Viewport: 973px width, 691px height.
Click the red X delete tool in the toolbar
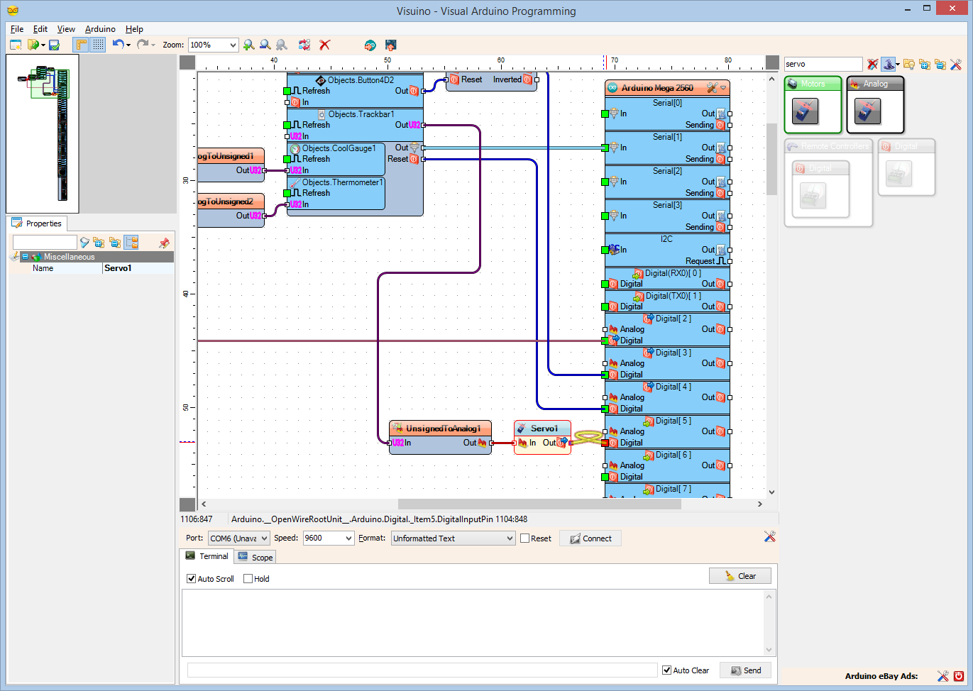(x=324, y=45)
